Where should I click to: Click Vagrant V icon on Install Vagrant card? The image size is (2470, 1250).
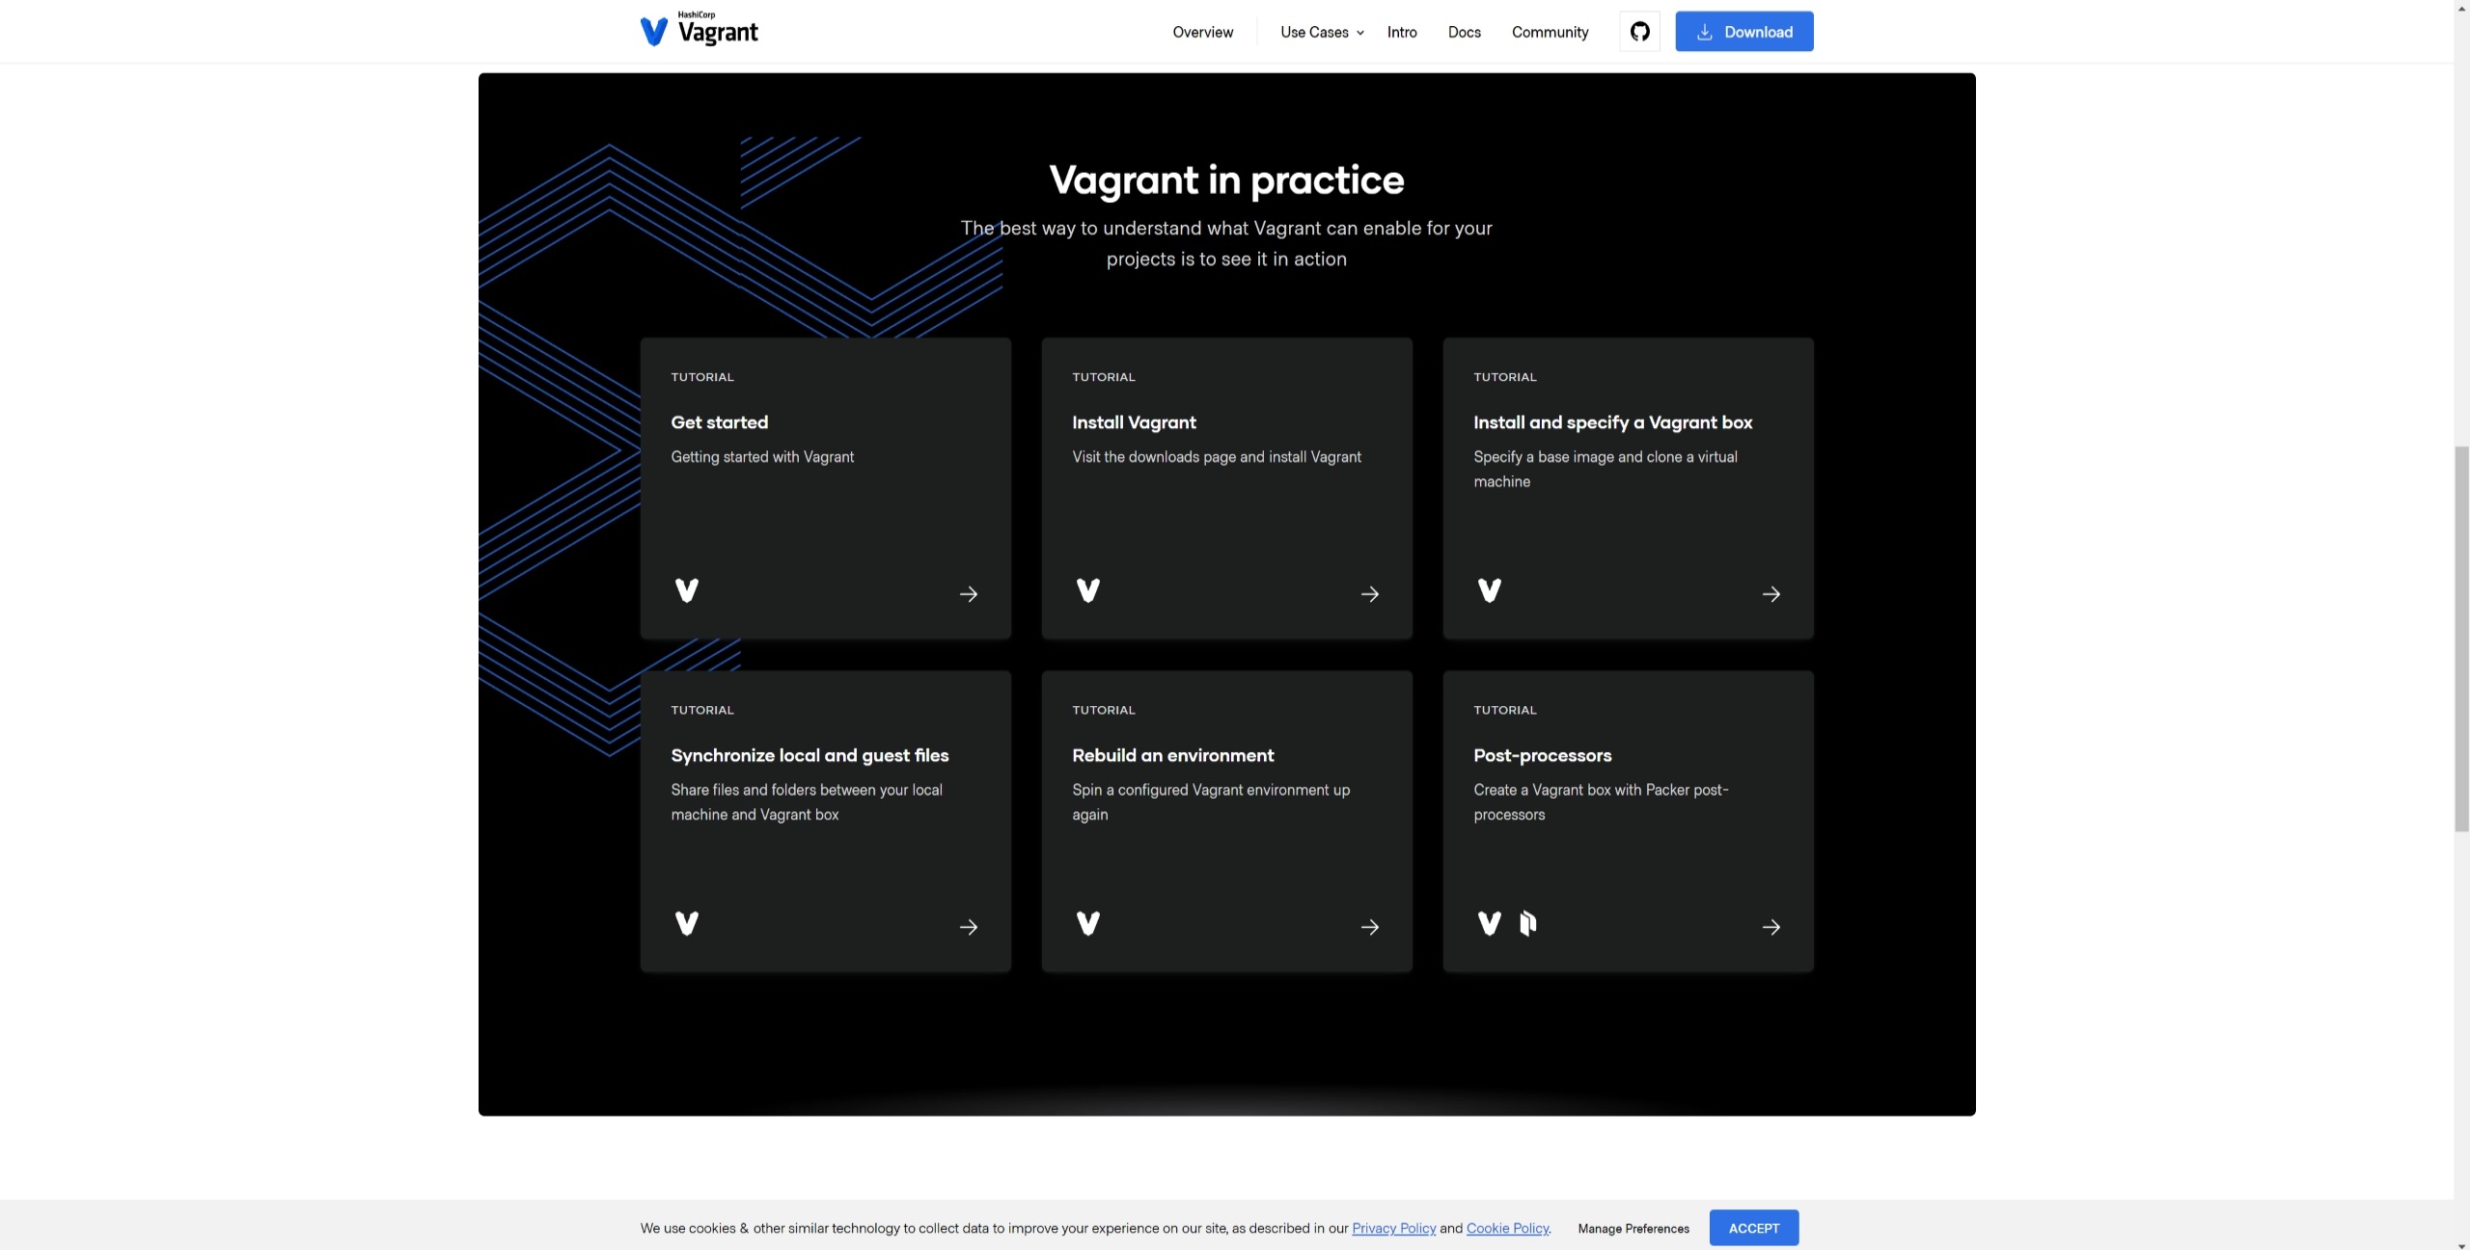coord(1088,590)
